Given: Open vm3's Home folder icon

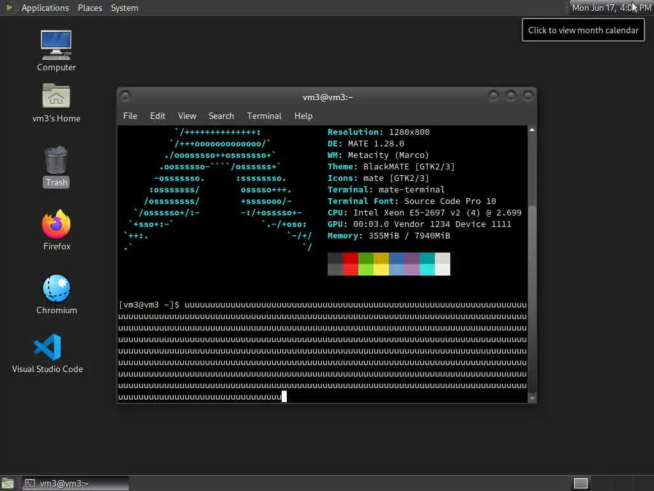Looking at the screenshot, I should (56, 103).
